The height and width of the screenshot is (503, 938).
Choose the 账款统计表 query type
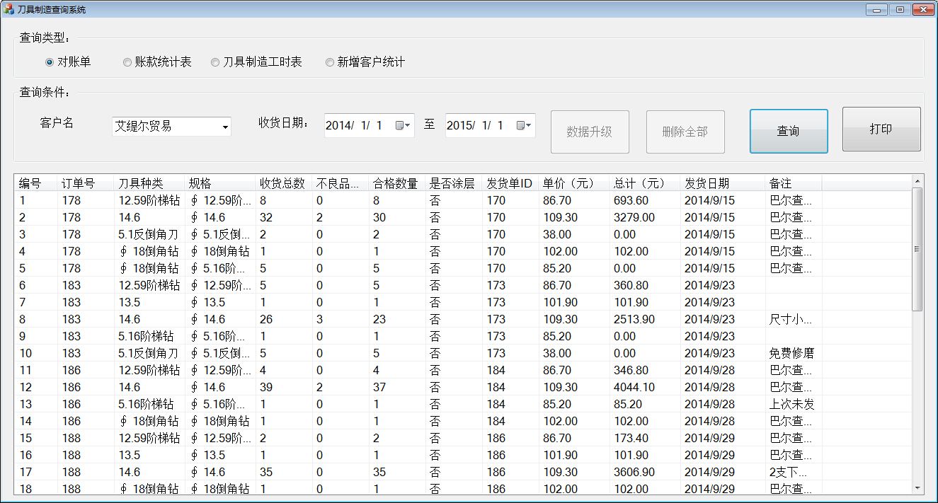click(127, 62)
